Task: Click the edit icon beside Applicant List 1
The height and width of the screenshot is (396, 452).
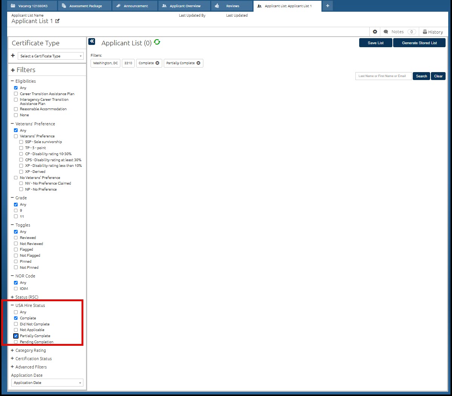Action: (57, 21)
